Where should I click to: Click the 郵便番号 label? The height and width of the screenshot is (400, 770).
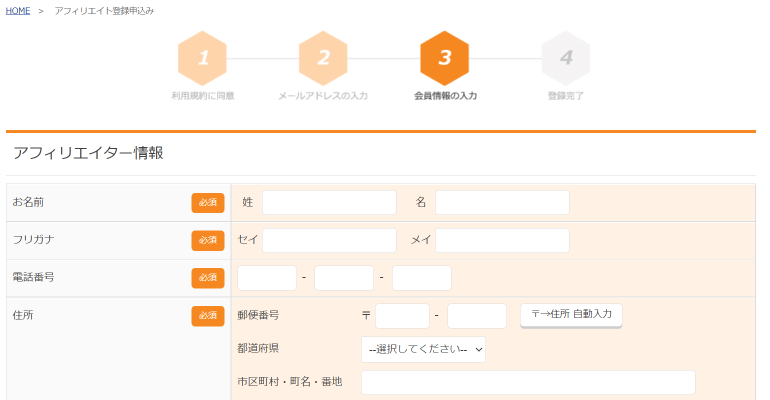(258, 315)
